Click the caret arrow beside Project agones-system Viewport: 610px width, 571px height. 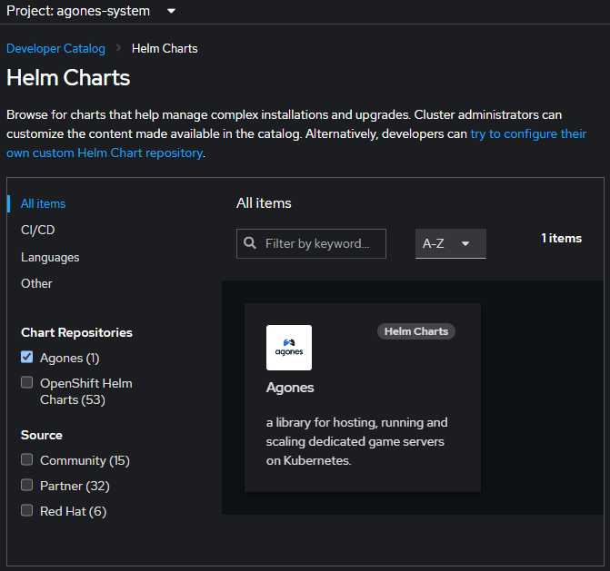point(171,11)
